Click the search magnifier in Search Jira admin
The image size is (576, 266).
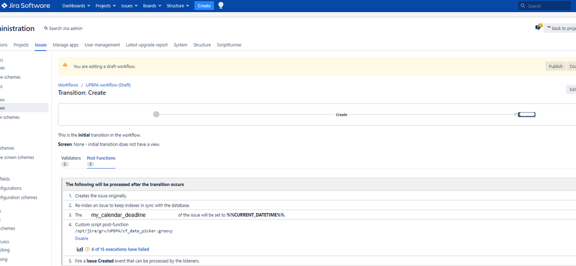pos(46,28)
